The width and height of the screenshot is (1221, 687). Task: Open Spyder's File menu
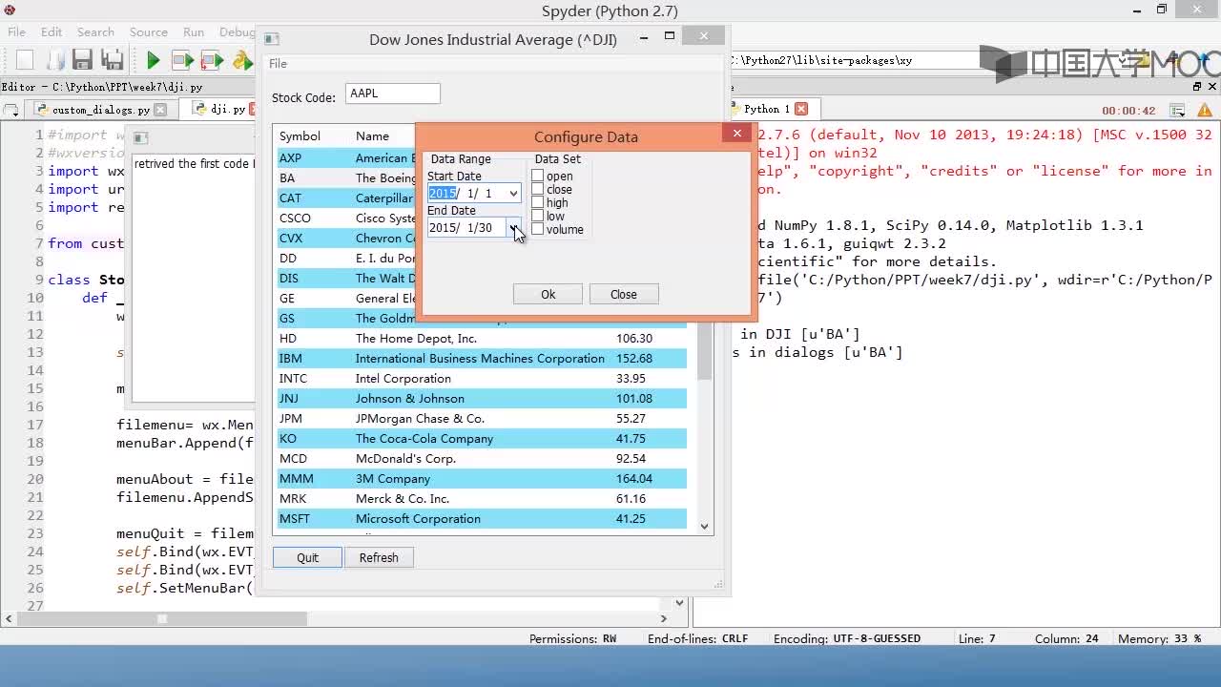[x=17, y=31]
